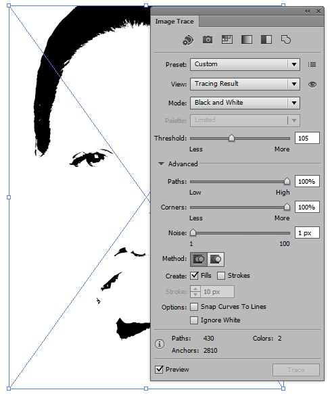Screen dimensions: 332x394
Task: Select the overlapping paths Method button
Action: tap(216, 260)
